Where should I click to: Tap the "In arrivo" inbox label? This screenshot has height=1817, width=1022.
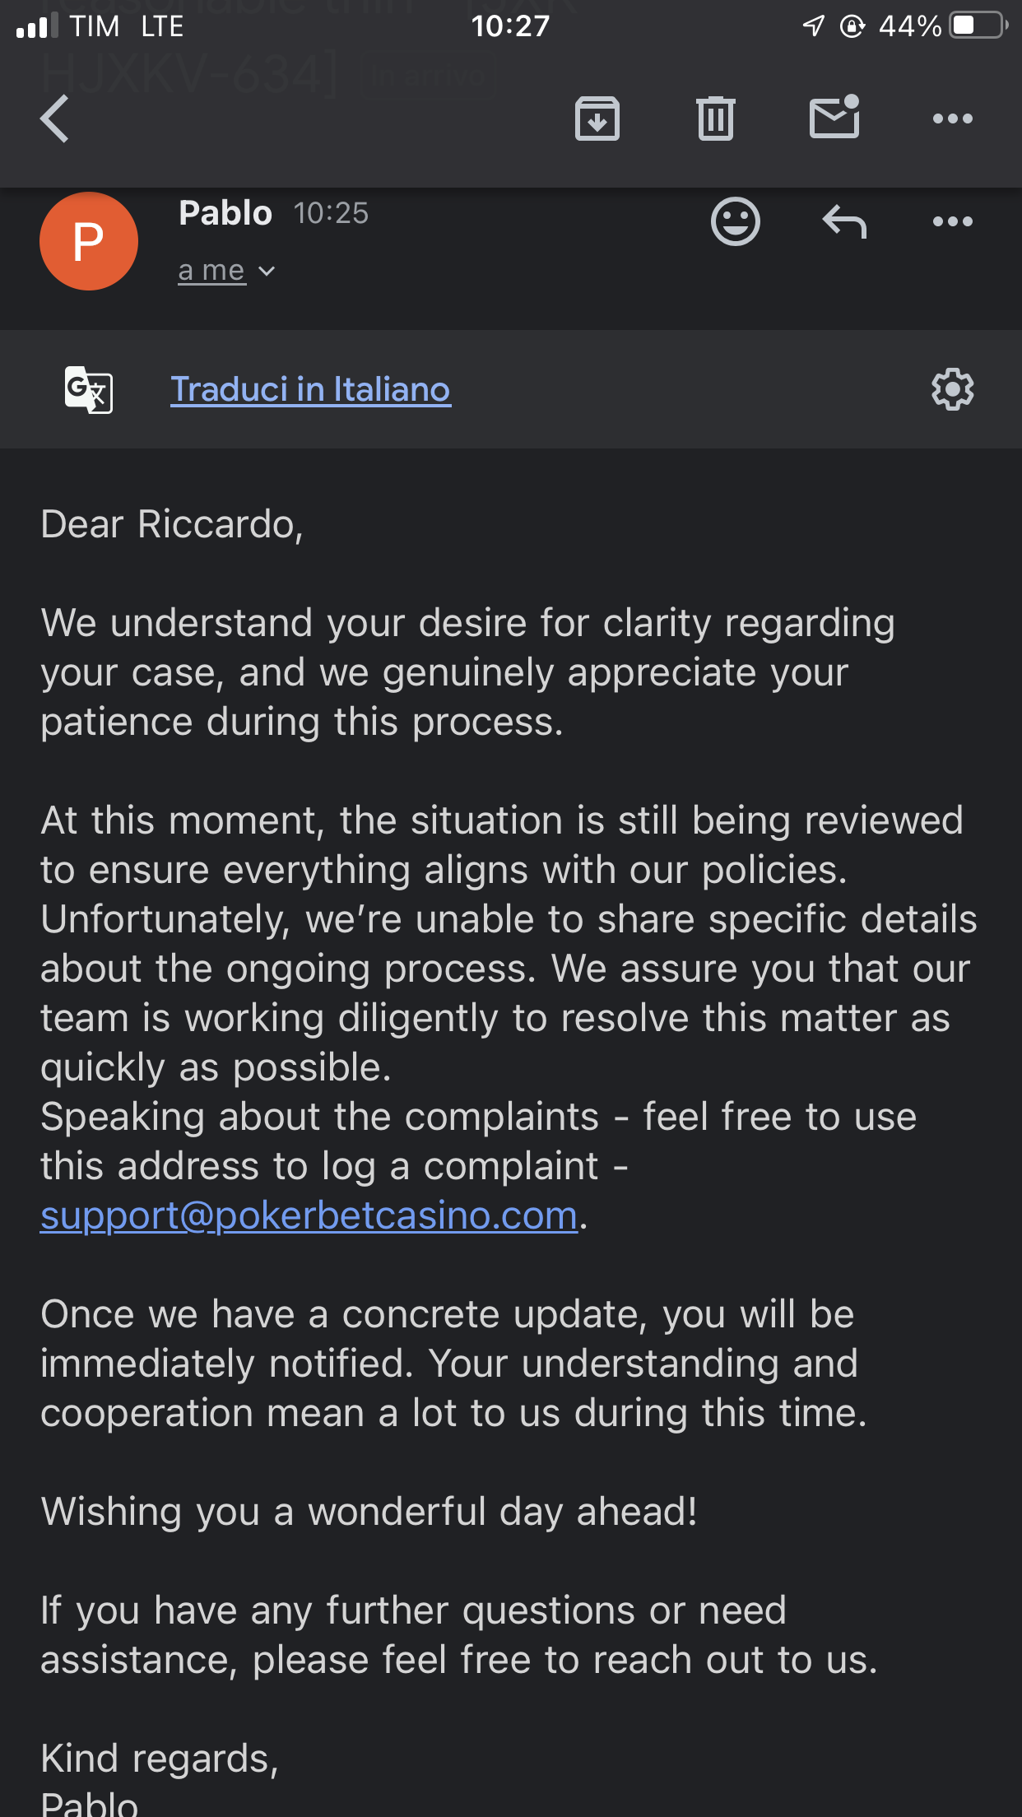pos(426,77)
